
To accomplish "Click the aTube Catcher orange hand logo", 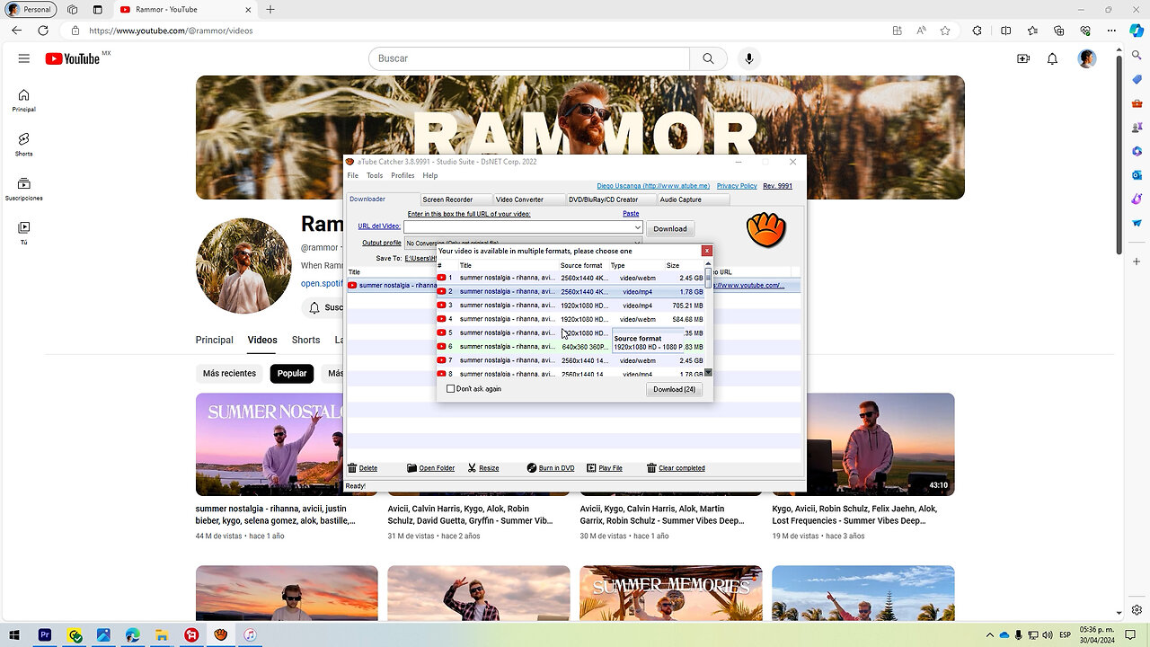I will [x=766, y=230].
